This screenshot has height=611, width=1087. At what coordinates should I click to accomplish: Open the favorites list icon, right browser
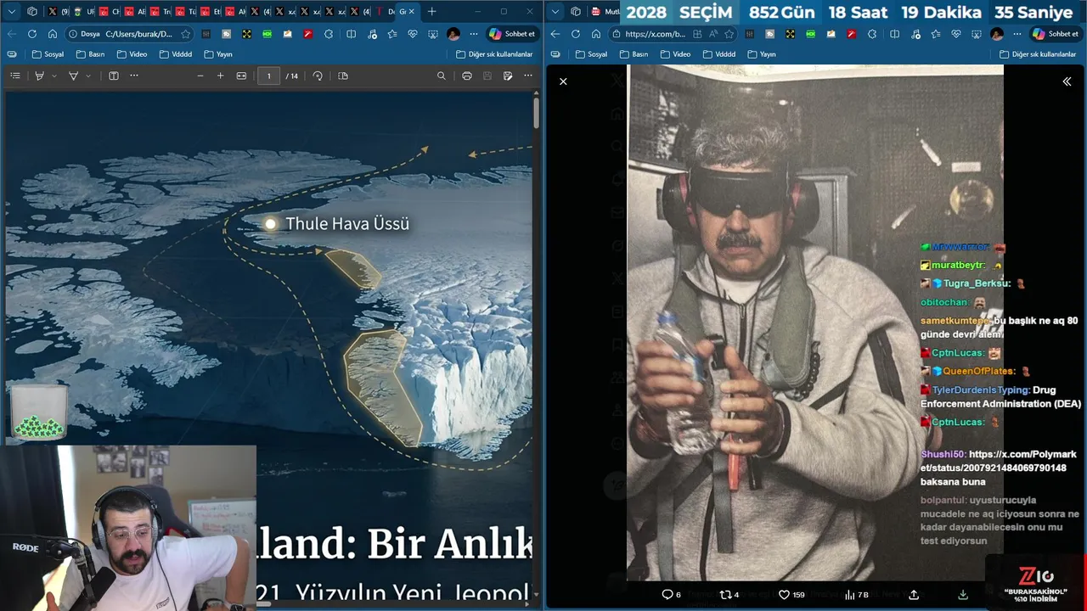[935, 34]
